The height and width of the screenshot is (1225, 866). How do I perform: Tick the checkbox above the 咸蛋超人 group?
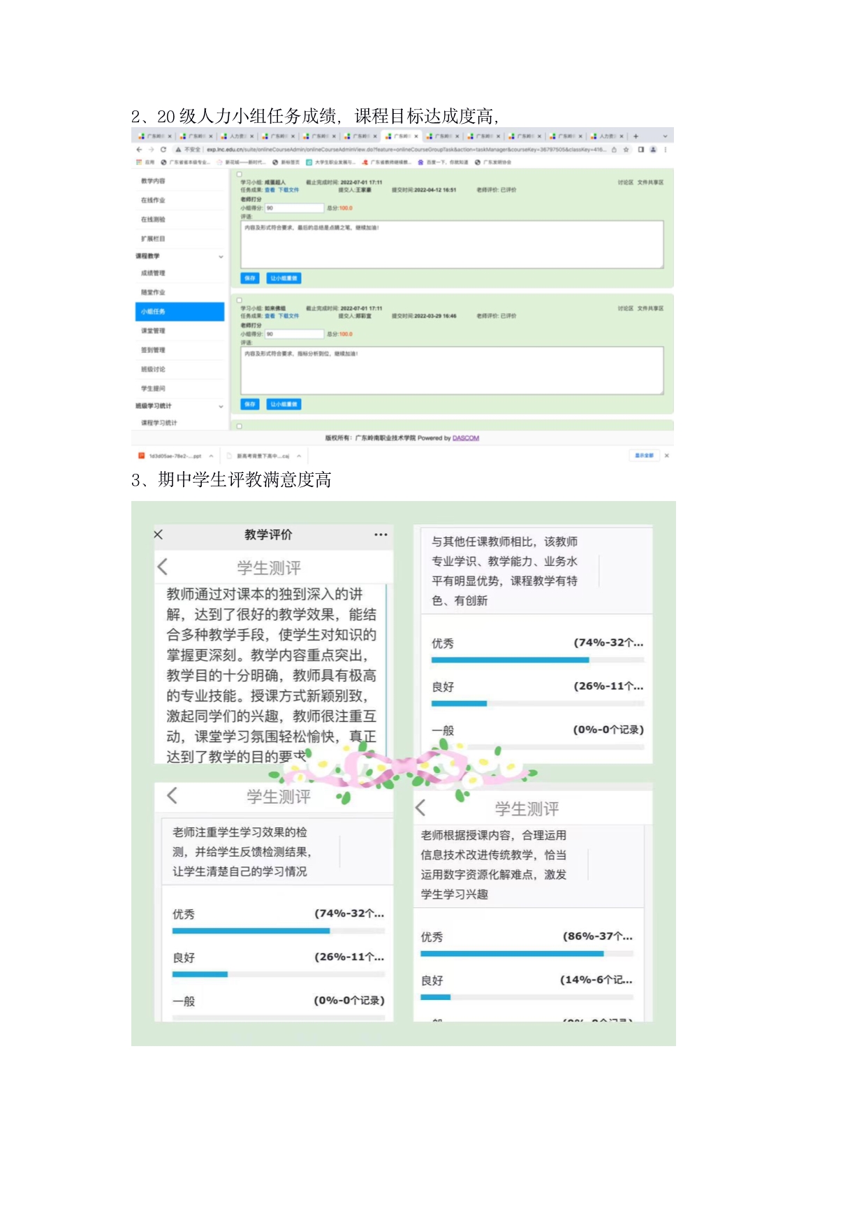[240, 174]
